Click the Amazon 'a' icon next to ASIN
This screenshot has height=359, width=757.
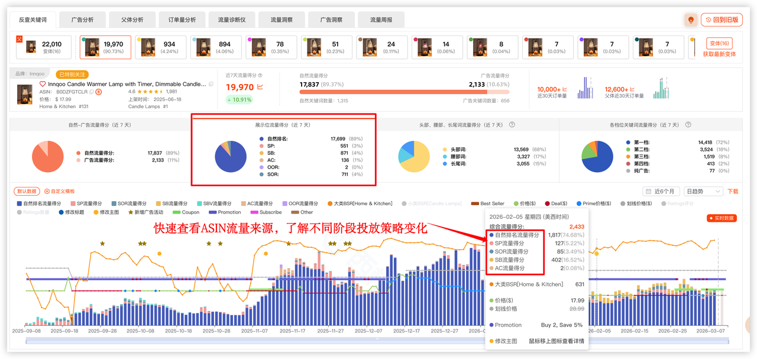coord(99,92)
